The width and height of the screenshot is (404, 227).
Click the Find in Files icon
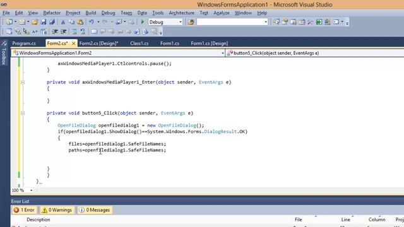click(x=191, y=22)
